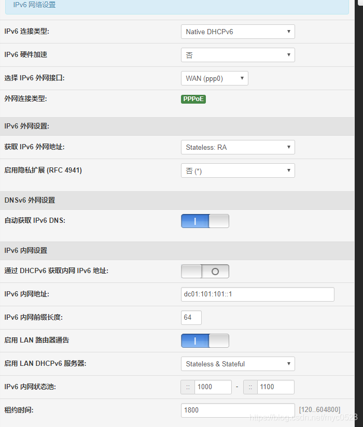Click the 选择 IPv6 外网接口 label
This screenshot has height=427, width=363.
tap(34, 78)
